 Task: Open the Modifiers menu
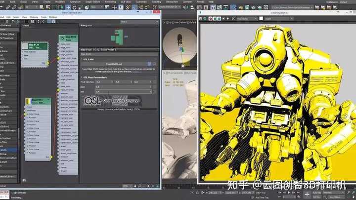tap(60, 1)
